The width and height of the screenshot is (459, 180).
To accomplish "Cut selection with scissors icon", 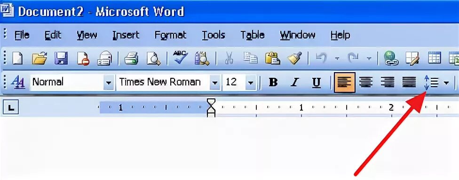I will (x=229, y=58).
